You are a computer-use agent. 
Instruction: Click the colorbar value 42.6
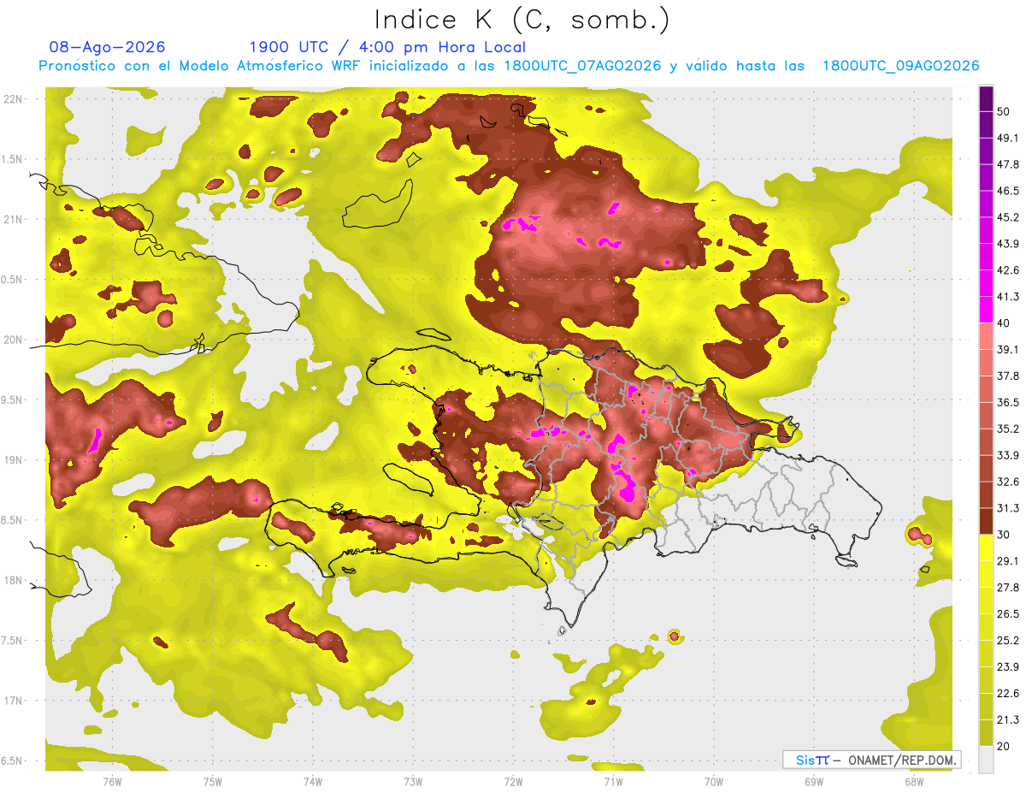click(1009, 270)
